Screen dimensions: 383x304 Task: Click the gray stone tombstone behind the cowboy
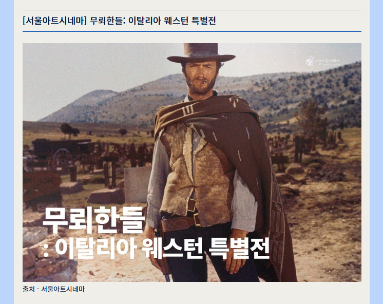click(137, 185)
